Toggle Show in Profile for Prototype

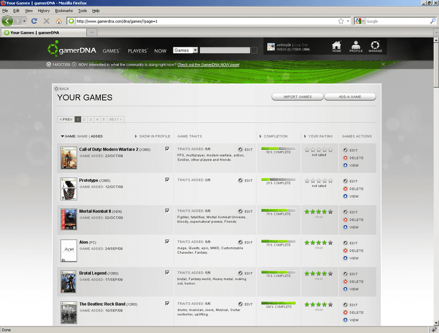coord(167,180)
